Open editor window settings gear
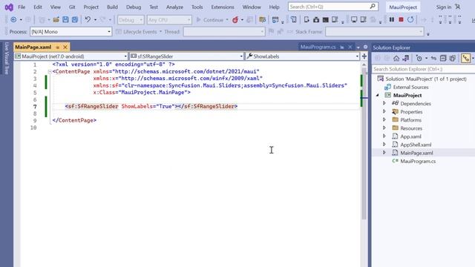The width and height of the screenshot is (475, 267). coord(365,47)
